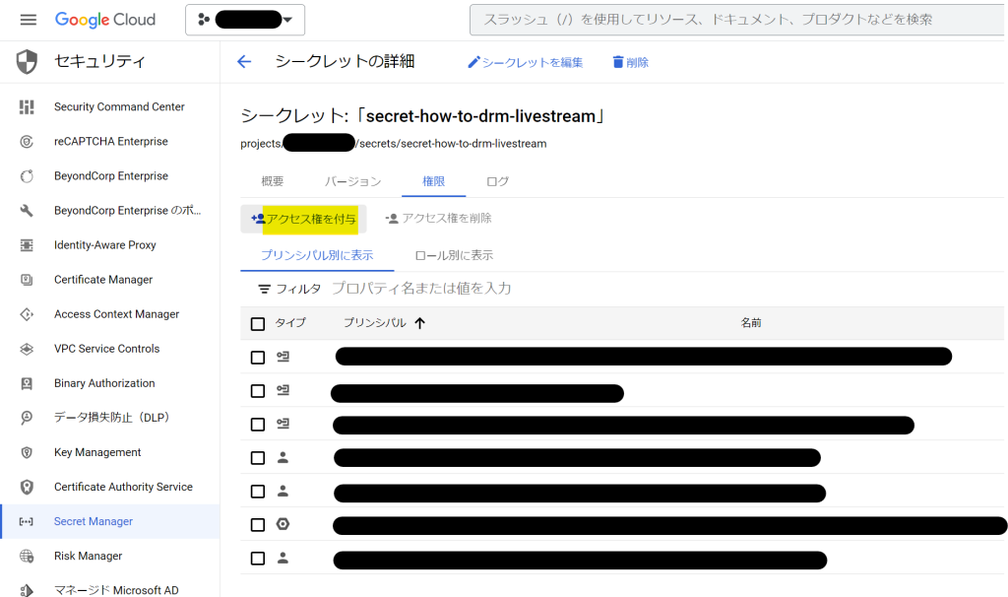
Task: Click the first row's service account type icon
Action: pos(283,357)
